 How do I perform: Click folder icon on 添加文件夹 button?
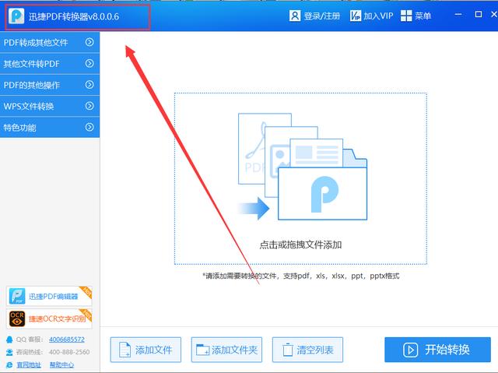tap(202, 350)
